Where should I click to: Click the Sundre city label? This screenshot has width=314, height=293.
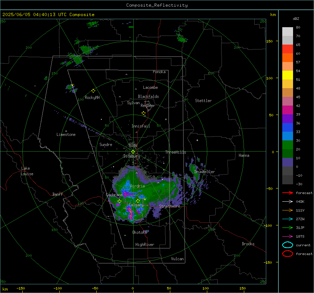106,144
